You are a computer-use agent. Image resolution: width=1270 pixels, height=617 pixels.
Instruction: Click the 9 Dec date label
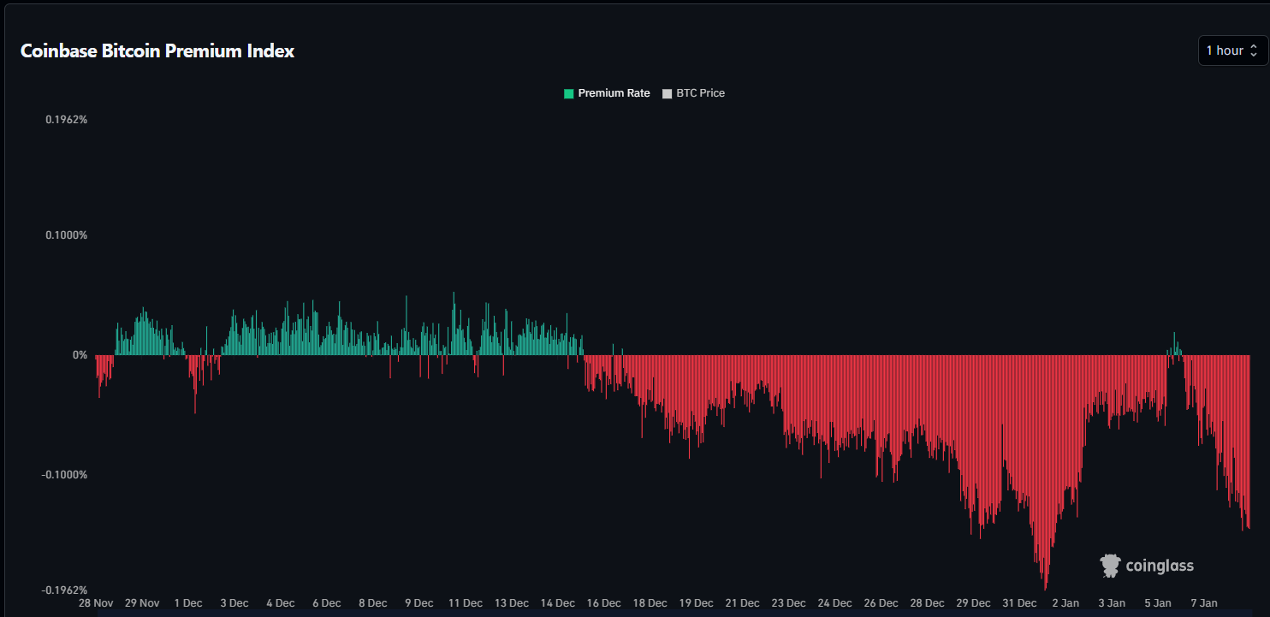tap(419, 603)
